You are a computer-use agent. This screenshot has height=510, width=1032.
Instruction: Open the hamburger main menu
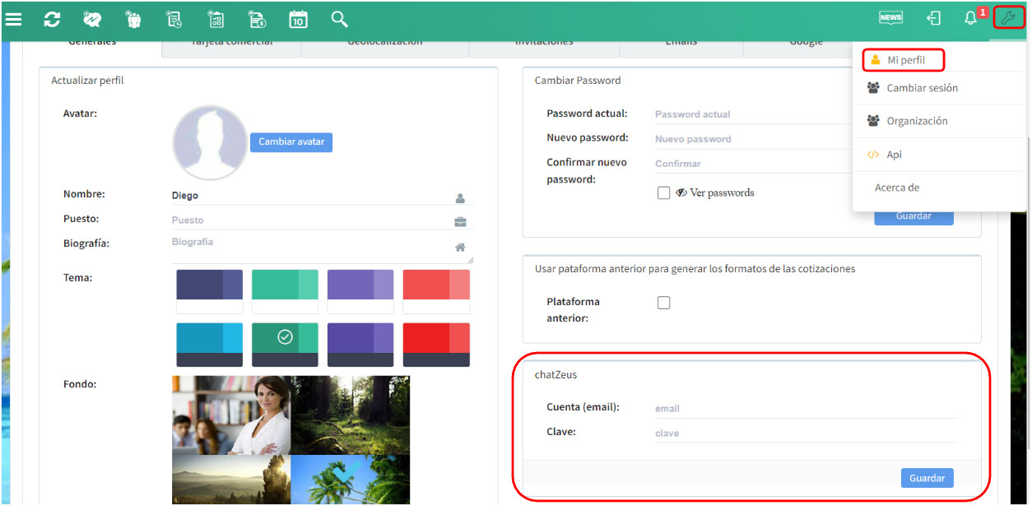point(13,19)
